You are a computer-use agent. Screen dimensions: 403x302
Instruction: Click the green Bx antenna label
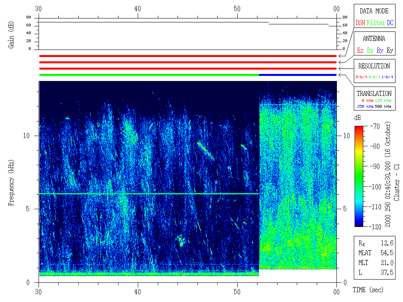pyautogui.click(x=370, y=51)
